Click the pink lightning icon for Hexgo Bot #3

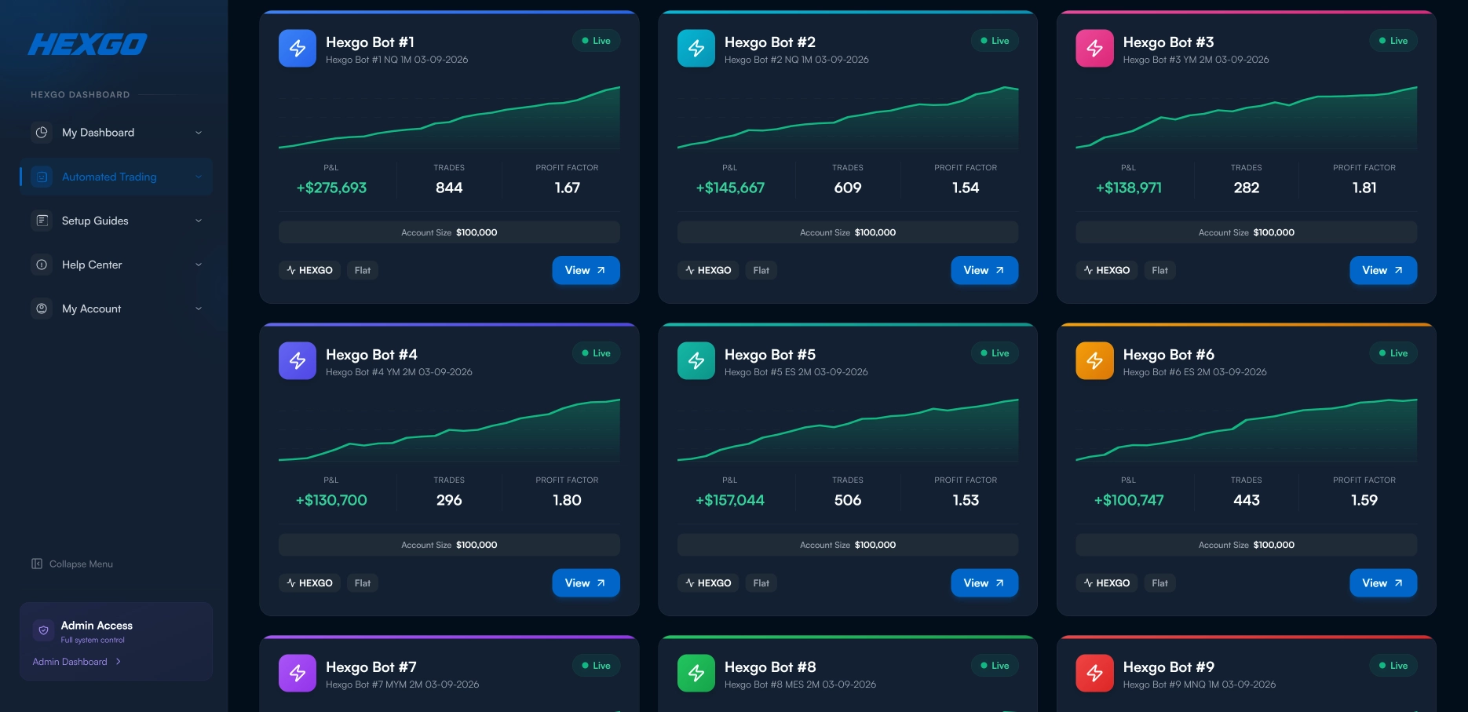(x=1094, y=49)
